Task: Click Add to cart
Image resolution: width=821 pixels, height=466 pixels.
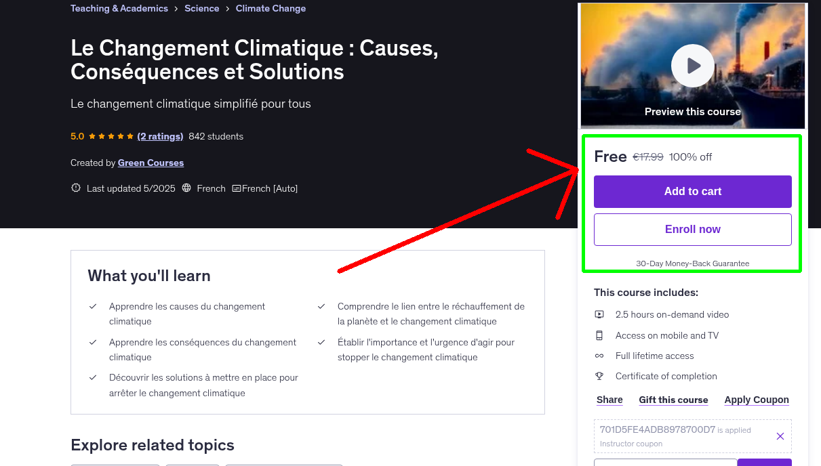Action: [692, 192]
